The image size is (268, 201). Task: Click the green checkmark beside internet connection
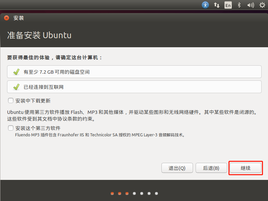click(16, 87)
